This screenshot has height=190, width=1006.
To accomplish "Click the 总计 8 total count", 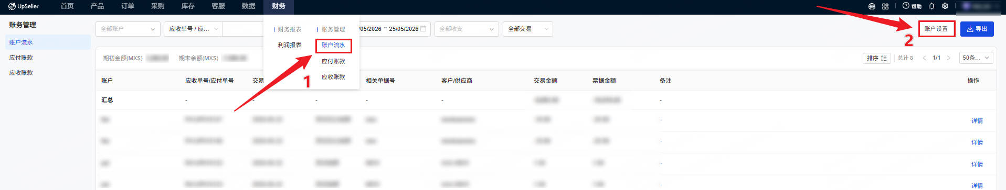I will click(905, 58).
